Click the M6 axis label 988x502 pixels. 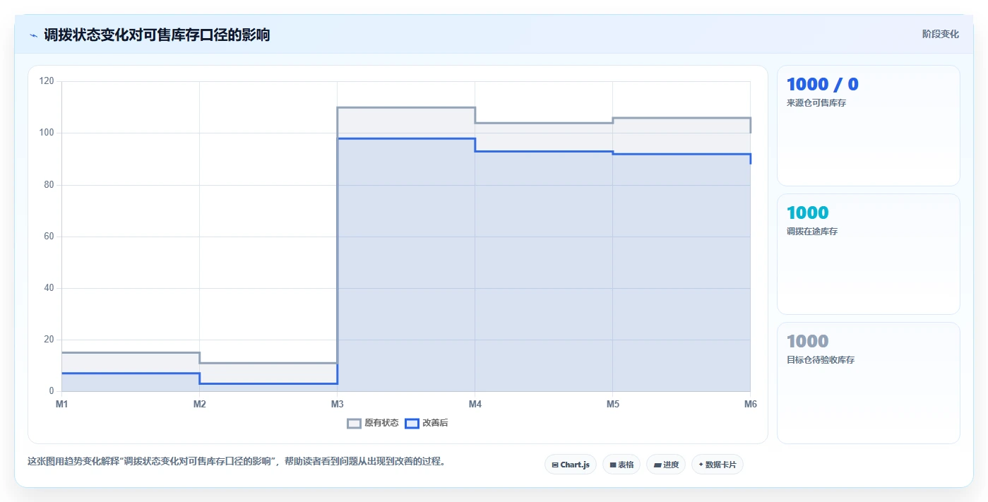[751, 404]
